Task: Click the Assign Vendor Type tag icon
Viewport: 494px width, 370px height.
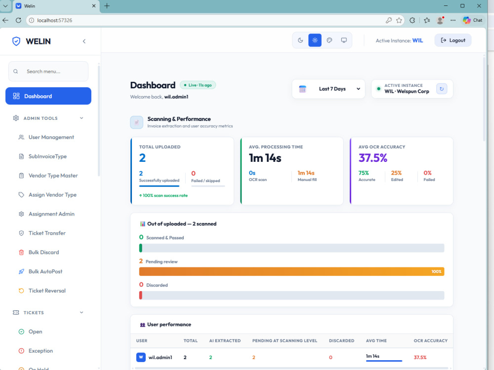Action: 21,195
